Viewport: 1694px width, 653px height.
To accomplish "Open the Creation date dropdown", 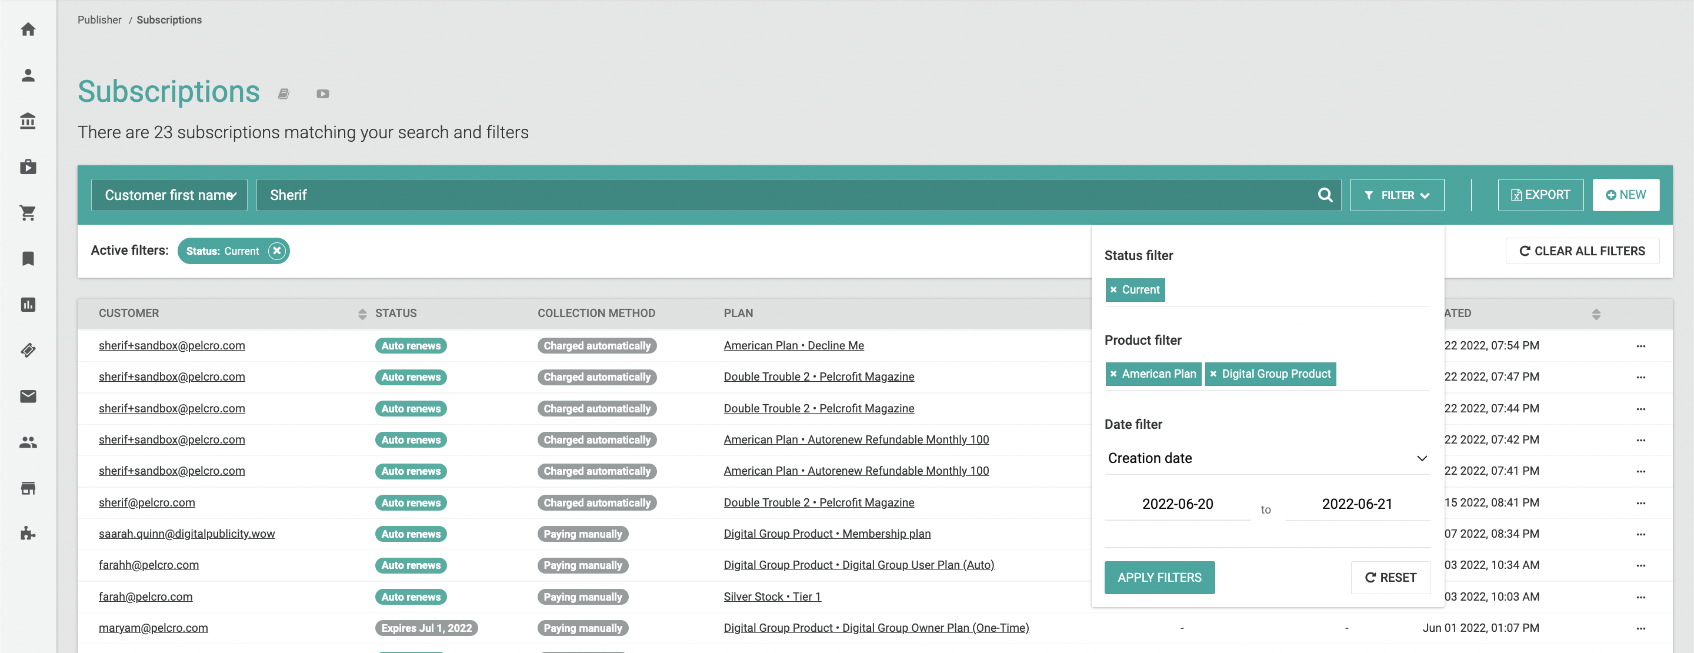I will click(x=1266, y=458).
